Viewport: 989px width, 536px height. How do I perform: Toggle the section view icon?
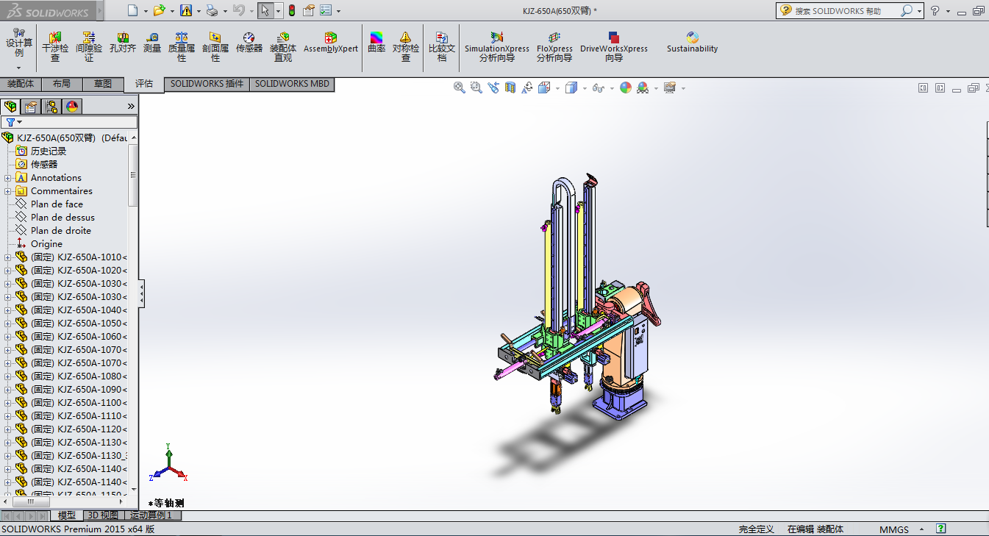point(510,87)
